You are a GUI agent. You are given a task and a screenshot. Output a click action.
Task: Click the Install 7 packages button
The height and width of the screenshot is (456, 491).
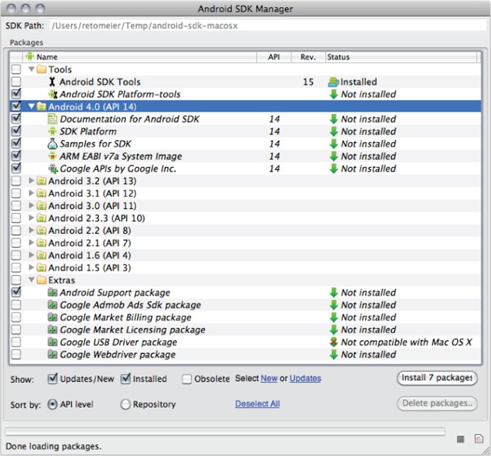pyautogui.click(x=437, y=378)
